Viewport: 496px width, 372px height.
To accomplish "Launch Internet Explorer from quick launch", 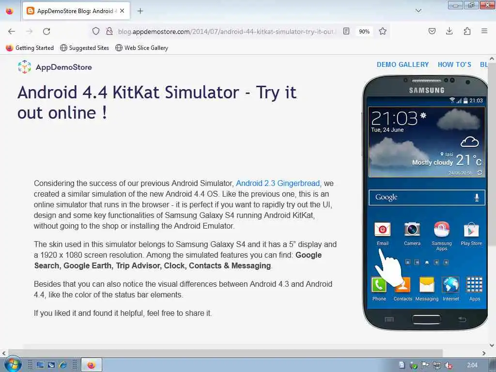I will pos(62,365).
